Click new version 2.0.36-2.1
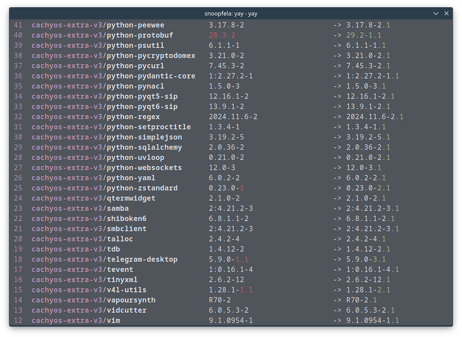This screenshot has width=462, height=337. point(368,147)
